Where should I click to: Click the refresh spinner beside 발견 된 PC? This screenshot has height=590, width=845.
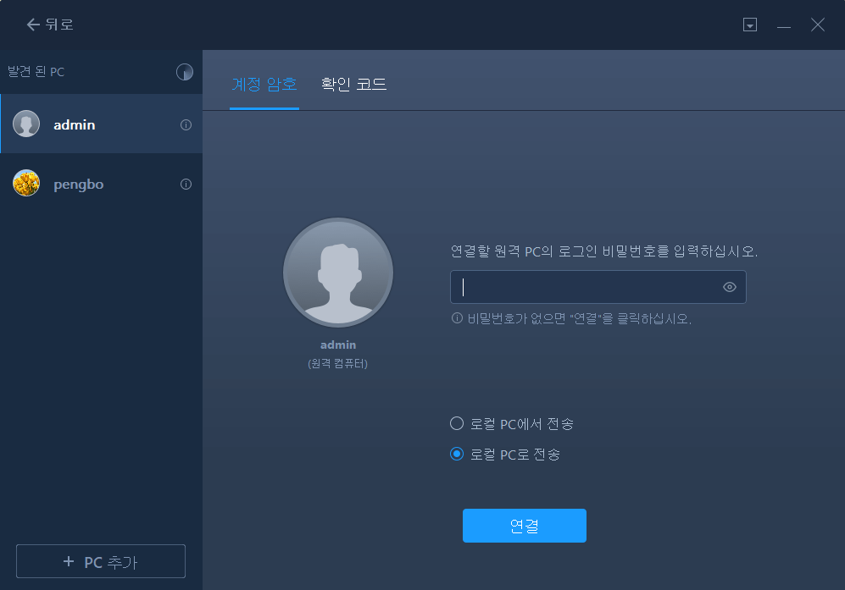click(x=184, y=72)
